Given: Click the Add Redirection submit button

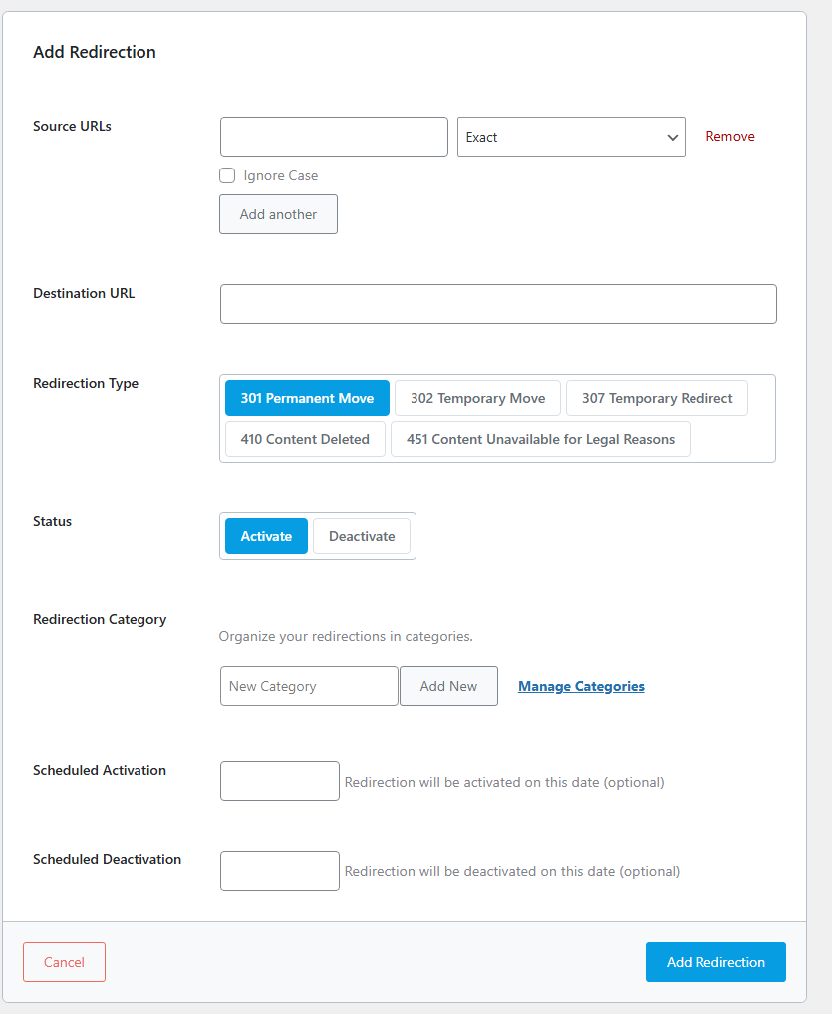Looking at the screenshot, I should (x=715, y=962).
